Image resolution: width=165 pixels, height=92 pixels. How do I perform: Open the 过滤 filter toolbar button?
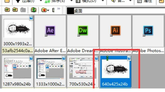25,1
